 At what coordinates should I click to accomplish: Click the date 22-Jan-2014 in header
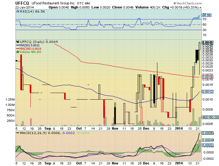click(25, 8)
